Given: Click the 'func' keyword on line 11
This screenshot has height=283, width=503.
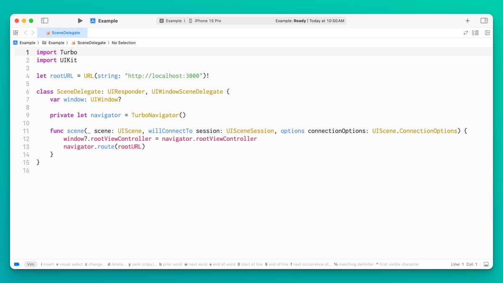Looking at the screenshot, I should point(57,131).
